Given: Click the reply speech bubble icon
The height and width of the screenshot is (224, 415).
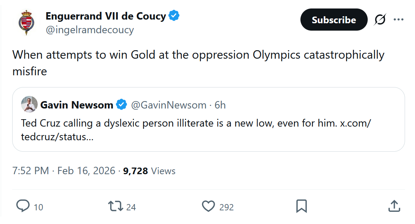Looking at the screenshot, I should coord(23,206).
